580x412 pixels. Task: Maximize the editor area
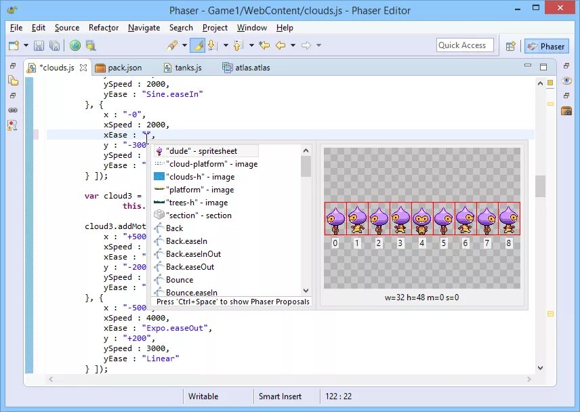coord(543,66)
